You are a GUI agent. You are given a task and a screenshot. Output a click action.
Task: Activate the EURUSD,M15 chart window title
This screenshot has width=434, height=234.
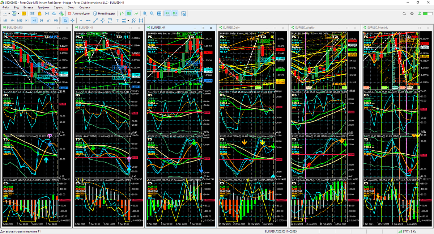(x=15, y=28)
